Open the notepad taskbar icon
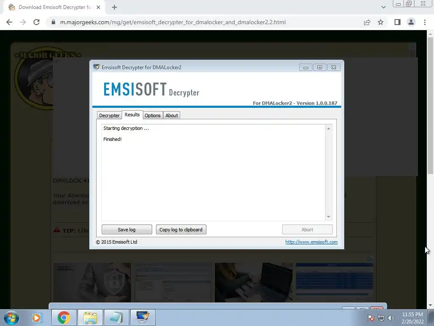This screenshot has width=434, height=326. click(116, 318)
